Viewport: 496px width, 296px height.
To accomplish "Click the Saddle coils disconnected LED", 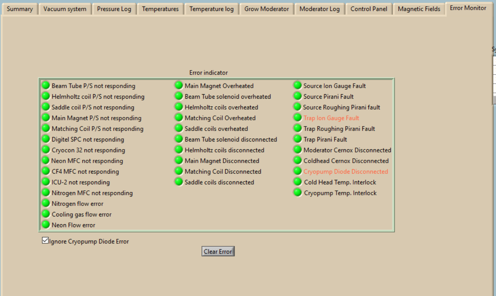I will [179, 181].
